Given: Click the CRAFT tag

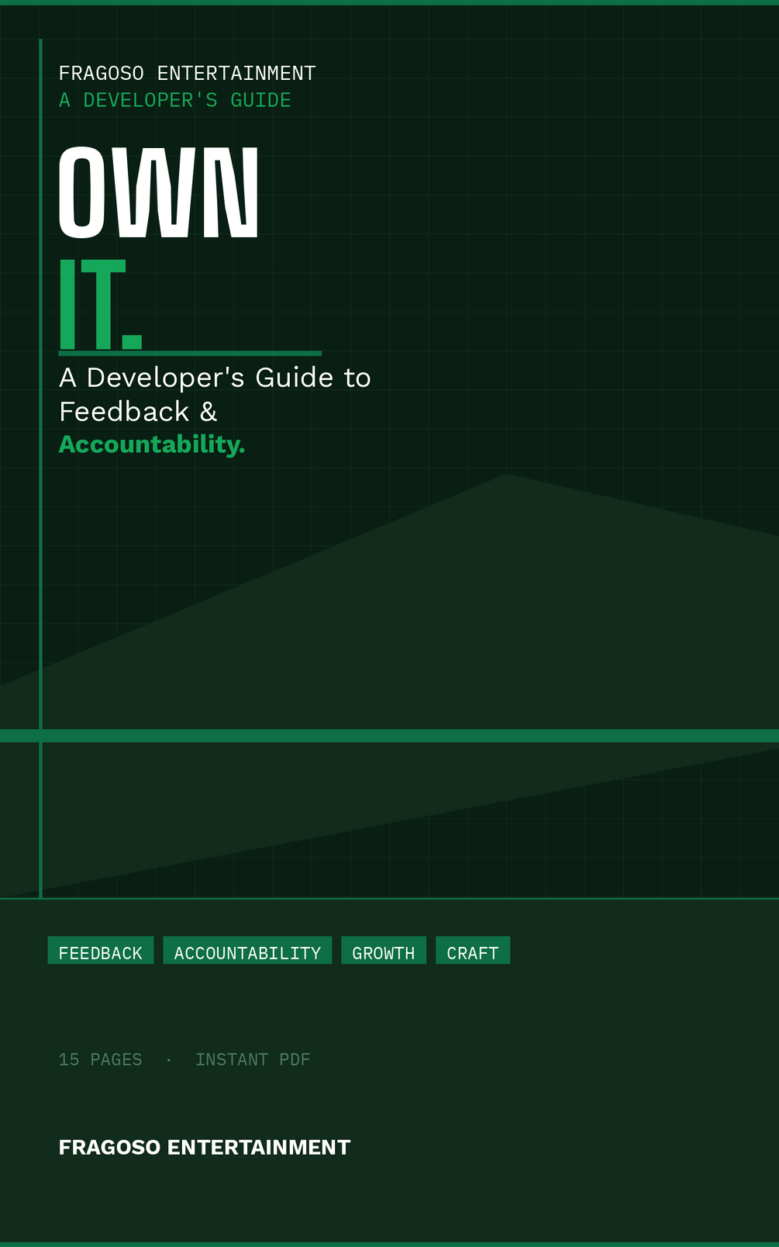Looking at the screenshot, I should [473, 951].
